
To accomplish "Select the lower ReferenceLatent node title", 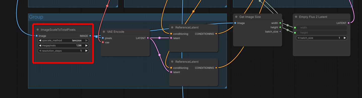I will [x=187, y=62].
